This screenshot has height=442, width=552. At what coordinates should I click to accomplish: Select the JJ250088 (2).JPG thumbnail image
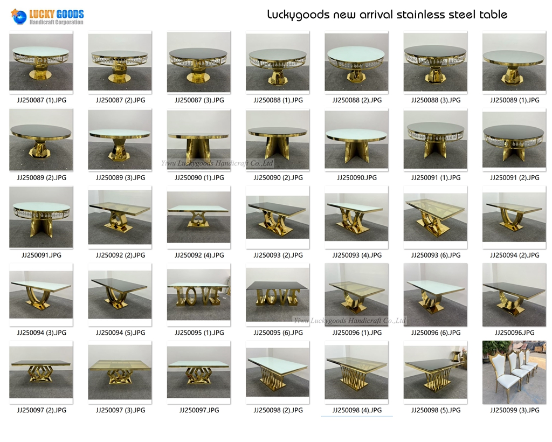(356, 63)
